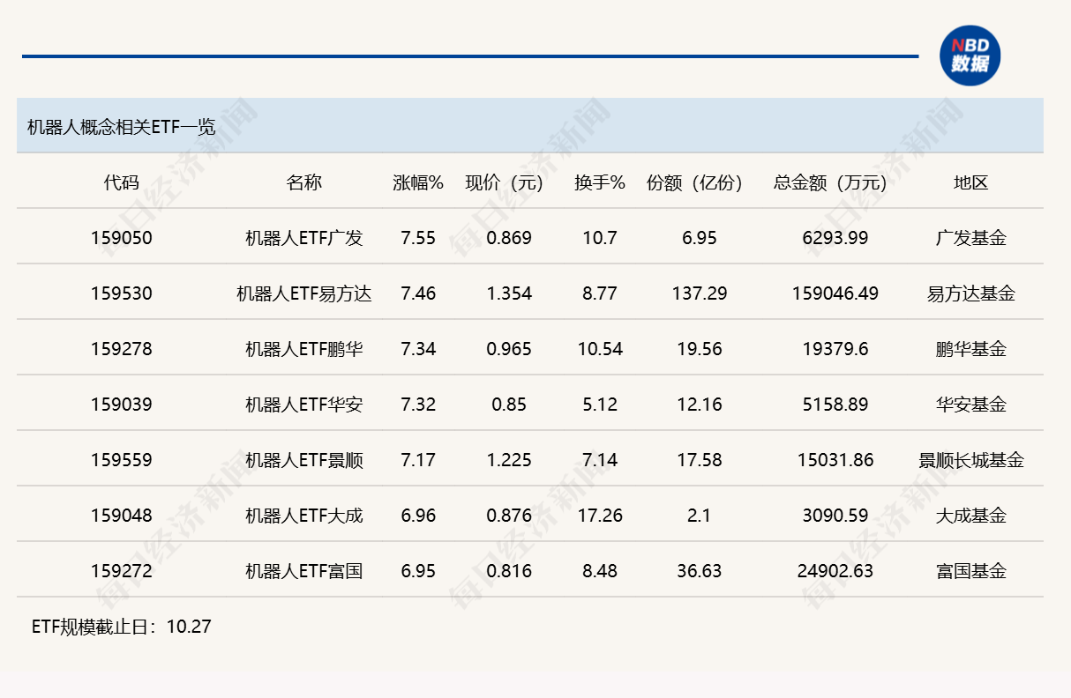Click the 7.32 gain value

pos(418,405)
